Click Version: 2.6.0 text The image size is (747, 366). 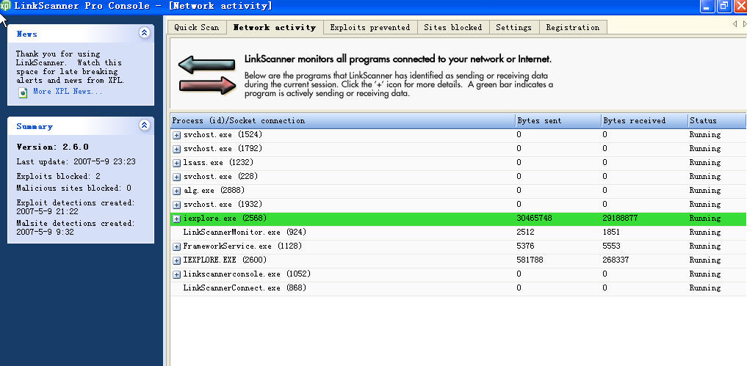tap(52, 147)
